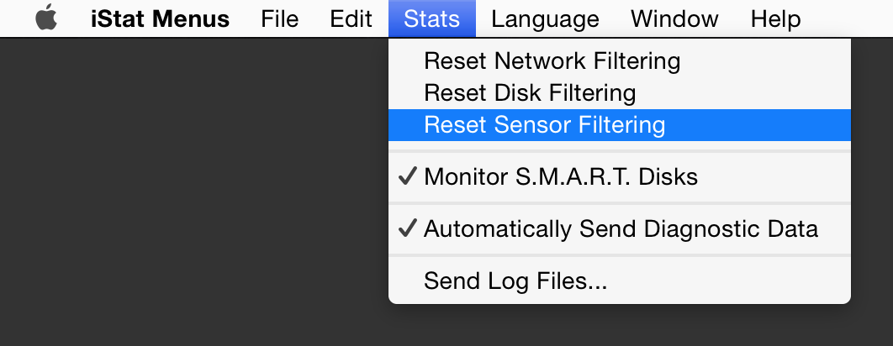Click the highlighted Reset Sensor Filtering item

(544, 125)
